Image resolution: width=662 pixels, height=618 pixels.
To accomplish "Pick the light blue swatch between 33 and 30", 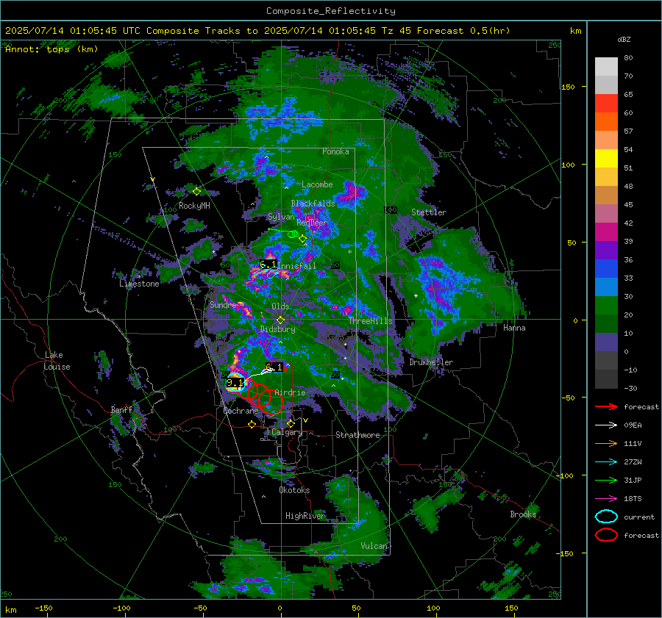I will tap(606, 287).
